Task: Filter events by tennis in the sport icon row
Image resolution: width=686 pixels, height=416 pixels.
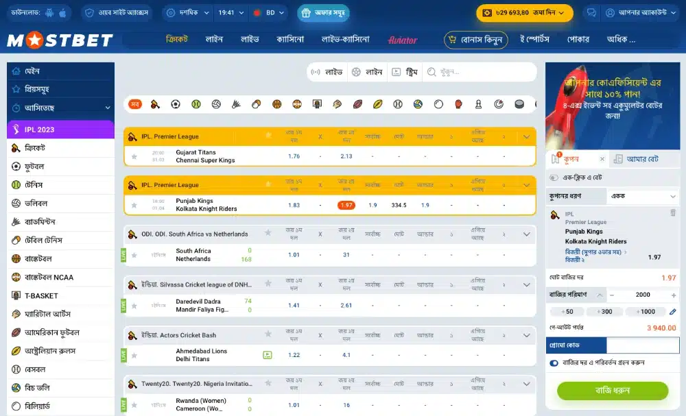Action: [x=196, y=104]
